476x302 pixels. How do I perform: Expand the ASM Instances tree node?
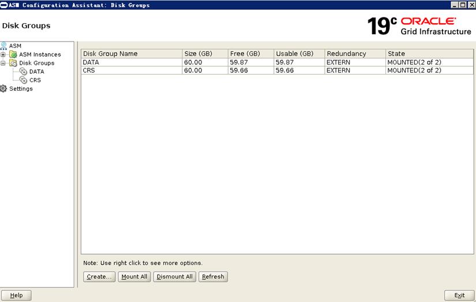coord(3,55)
